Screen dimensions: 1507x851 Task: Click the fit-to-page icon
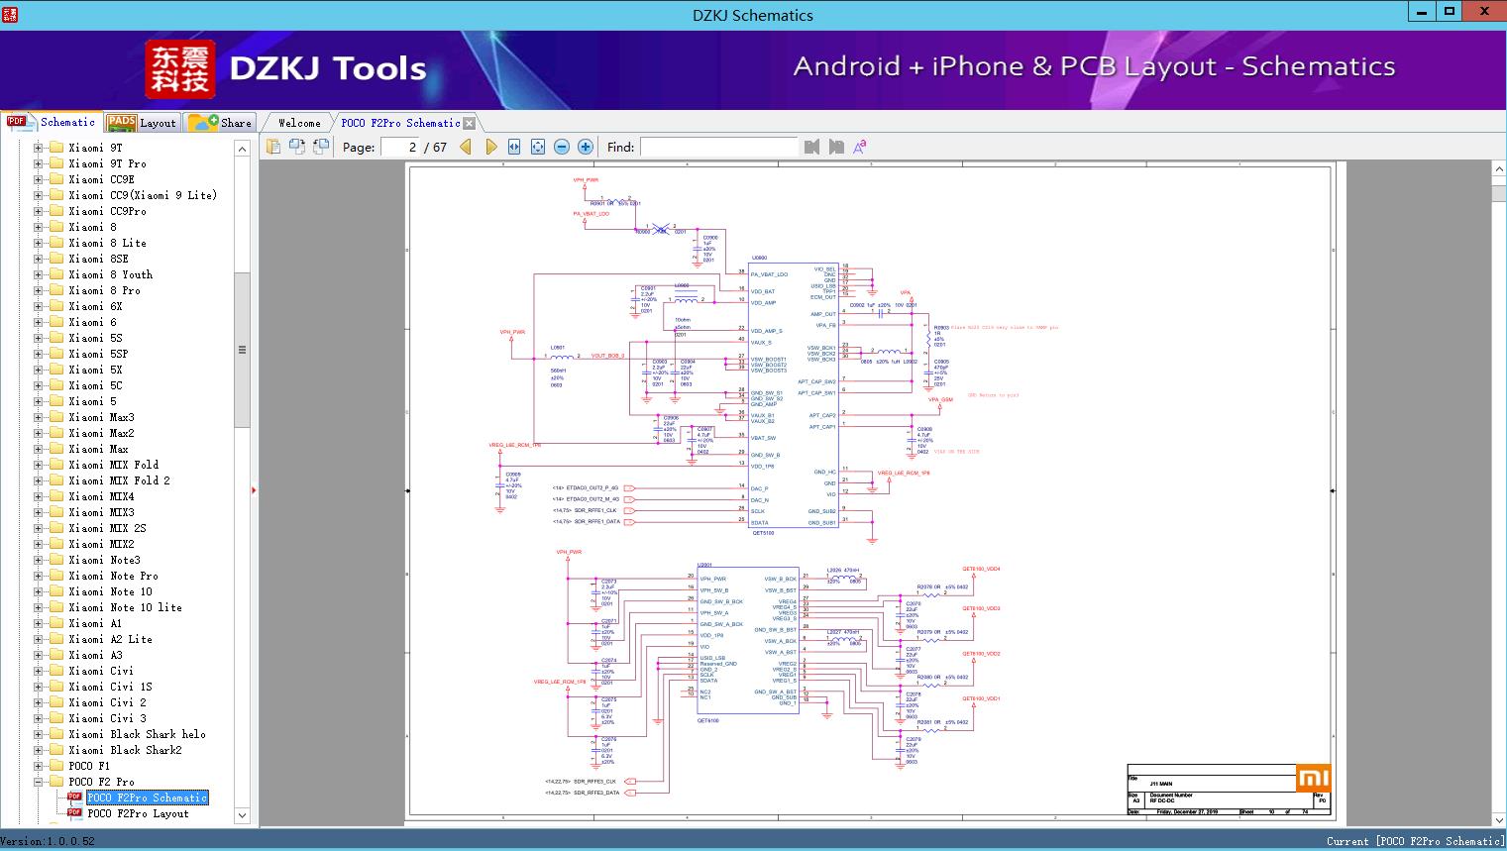[x=538, y=147]
